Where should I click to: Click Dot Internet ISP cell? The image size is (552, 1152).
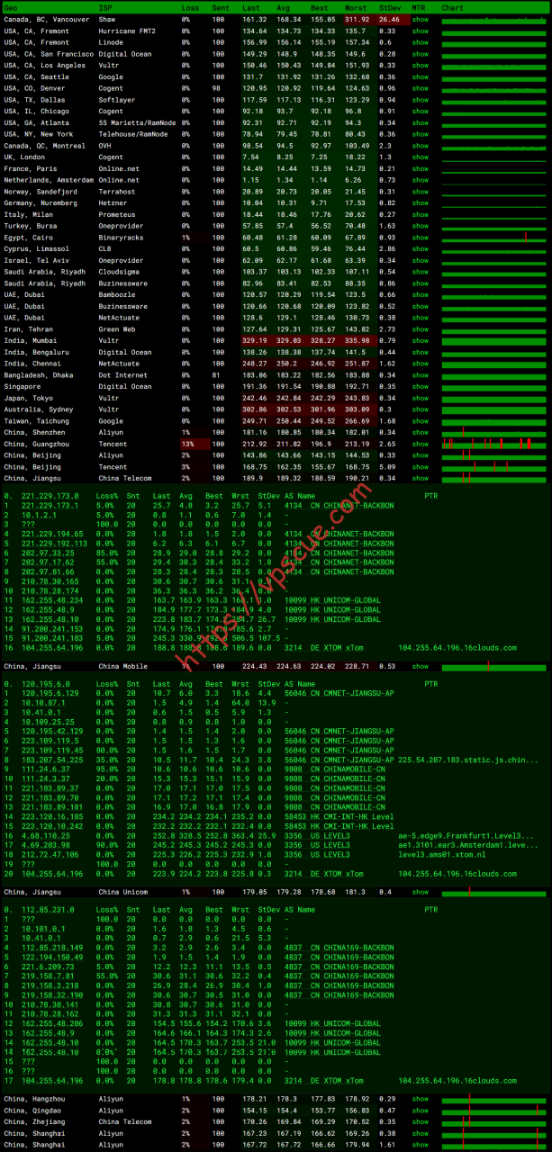click(123, 375)
